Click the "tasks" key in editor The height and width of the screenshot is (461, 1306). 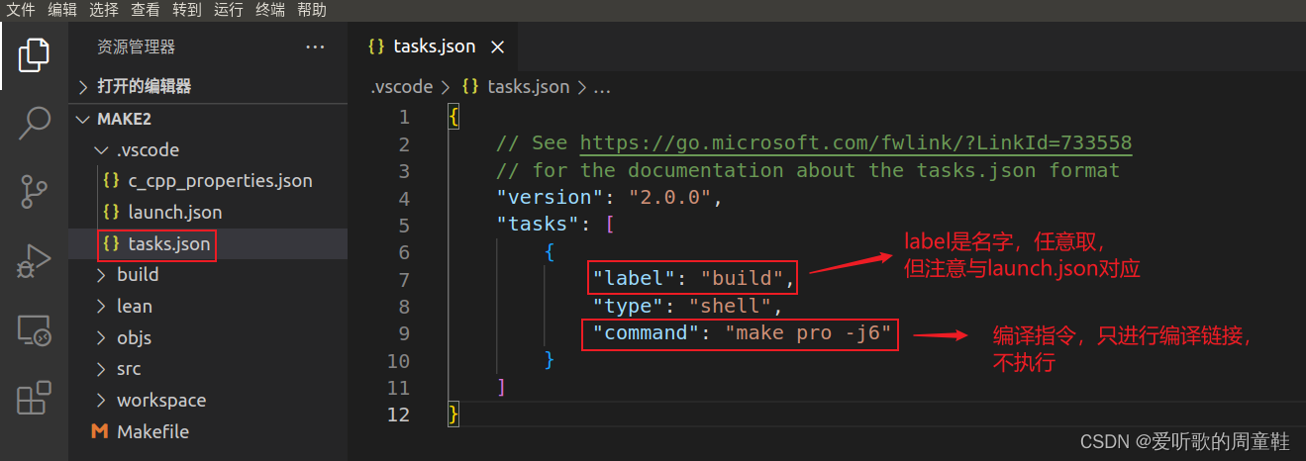pos(538,225)
